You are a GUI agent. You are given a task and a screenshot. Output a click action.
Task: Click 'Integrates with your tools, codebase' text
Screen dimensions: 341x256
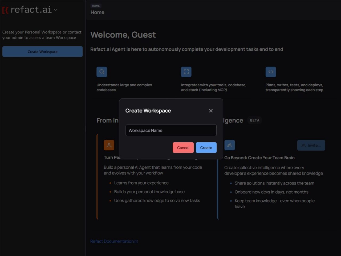pos(214,88)
